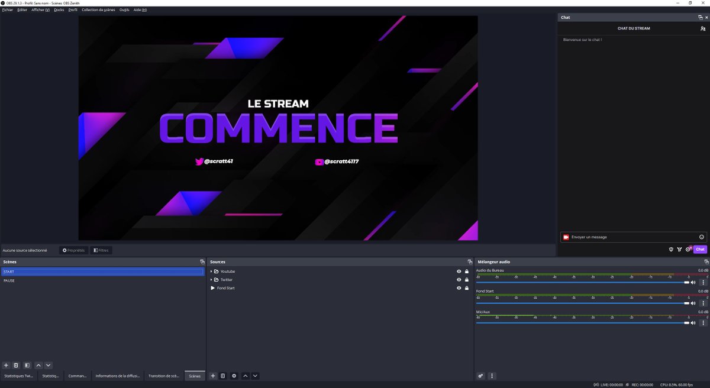Undock the Chat panel

701,17
